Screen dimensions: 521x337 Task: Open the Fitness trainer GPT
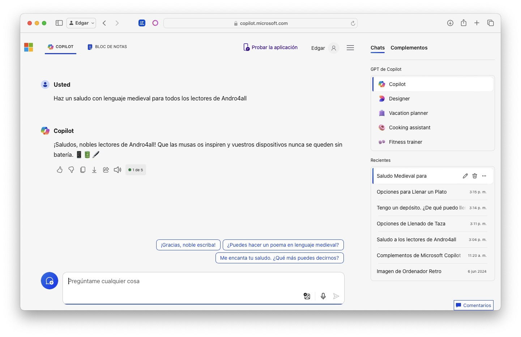click(433, 142)
